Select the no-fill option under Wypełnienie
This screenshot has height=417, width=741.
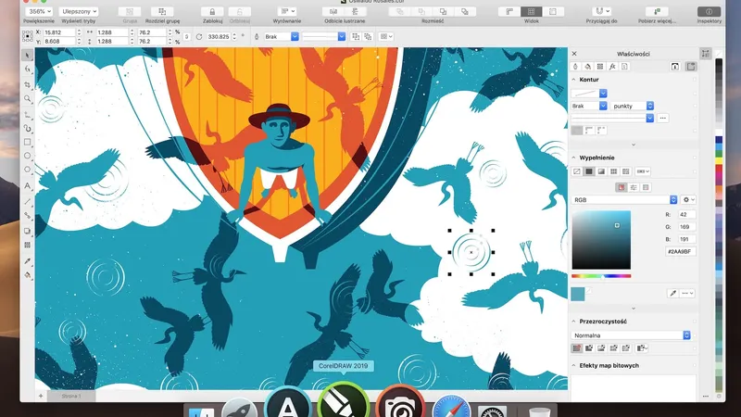click(577, 171)
